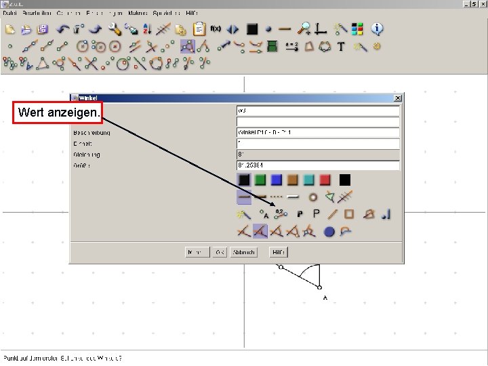Select the polygon area tool
Screen dimensions: 488x366
[x=309, y=46]
